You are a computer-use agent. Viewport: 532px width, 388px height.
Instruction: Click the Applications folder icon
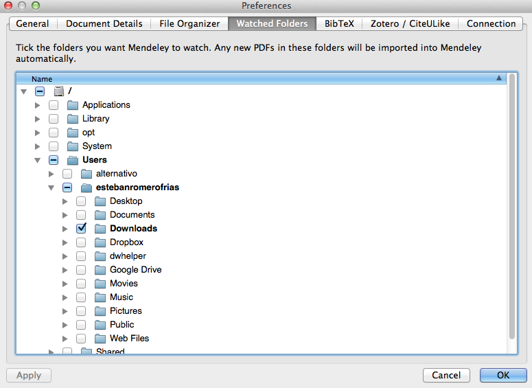(73, 105)
